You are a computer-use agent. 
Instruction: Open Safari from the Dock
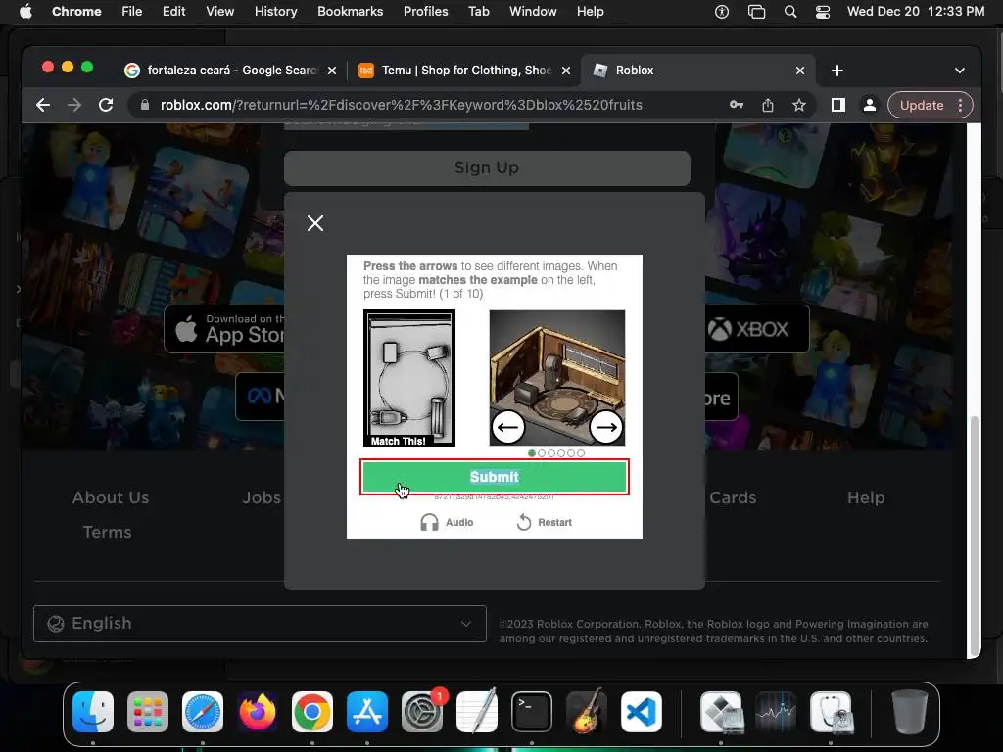click(x=203, y=712)
